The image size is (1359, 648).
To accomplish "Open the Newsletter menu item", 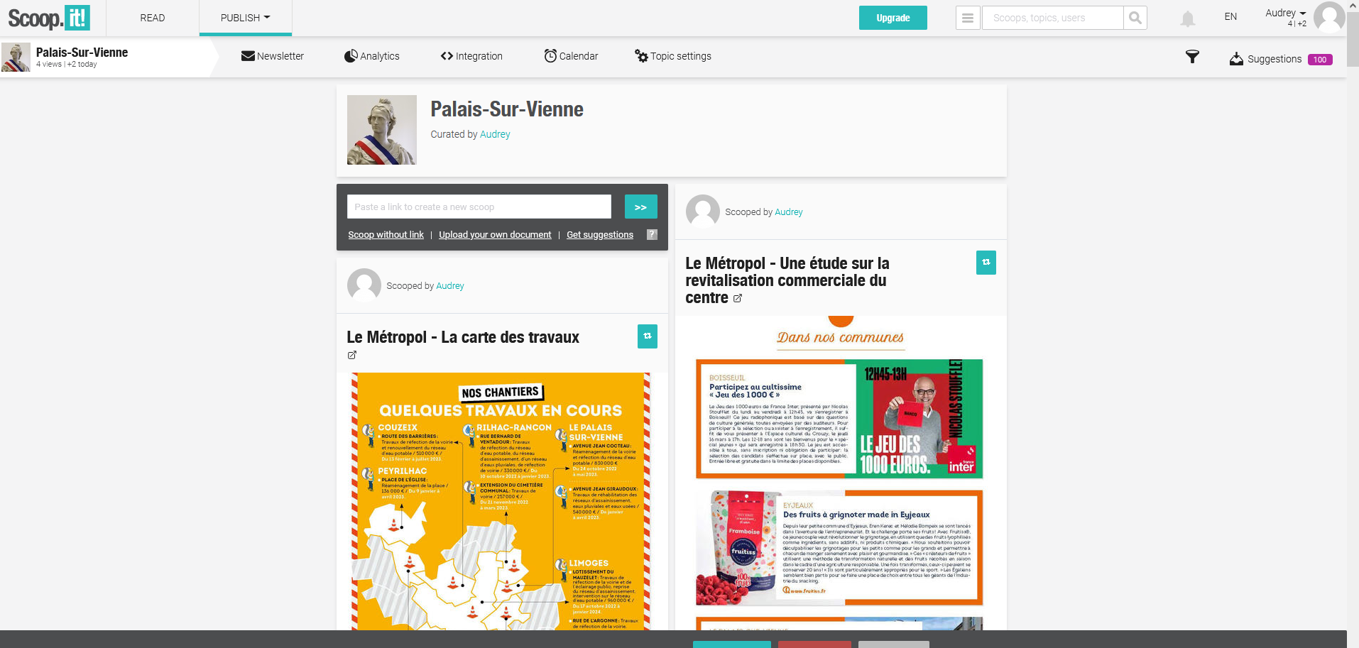I will click(x=273, y=56).
